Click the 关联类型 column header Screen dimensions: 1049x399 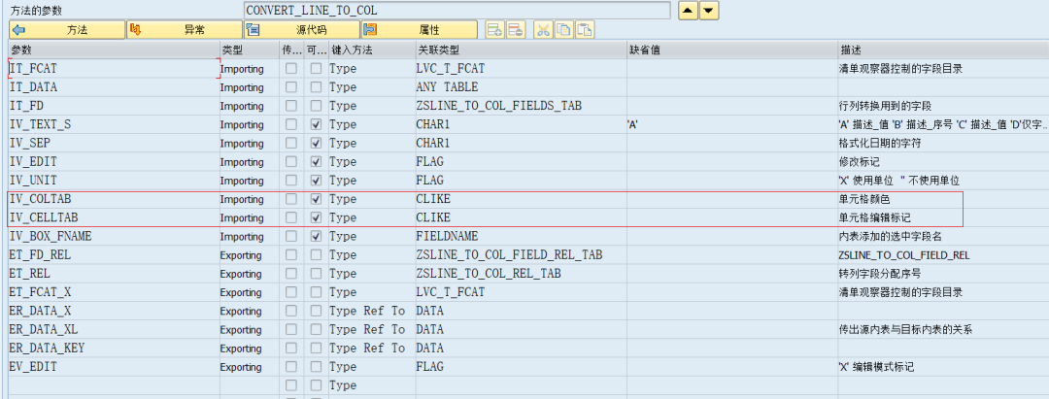(x=522, y=50)
